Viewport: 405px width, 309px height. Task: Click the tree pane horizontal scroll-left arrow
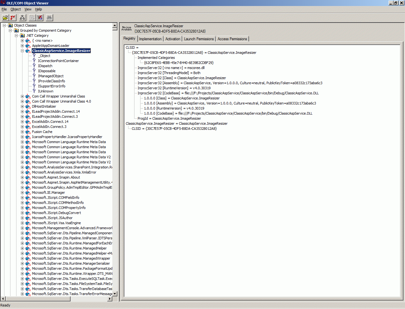3,299
